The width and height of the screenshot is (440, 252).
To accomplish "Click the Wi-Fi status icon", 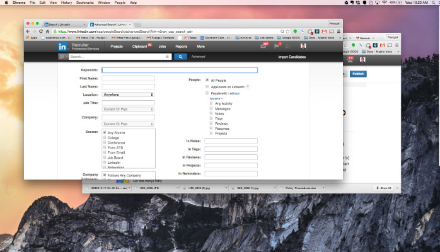I will pos(385,3).
